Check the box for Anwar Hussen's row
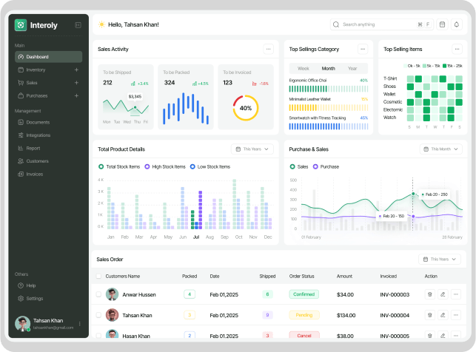 pyautogui.click(x=98, y=294)
